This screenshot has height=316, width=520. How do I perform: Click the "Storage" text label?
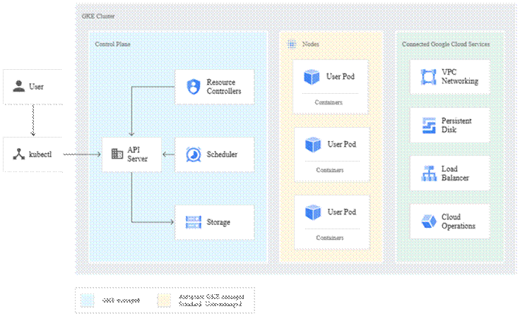pos(218,222)
